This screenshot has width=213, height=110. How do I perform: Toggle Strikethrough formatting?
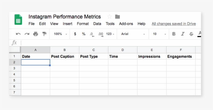191,34
